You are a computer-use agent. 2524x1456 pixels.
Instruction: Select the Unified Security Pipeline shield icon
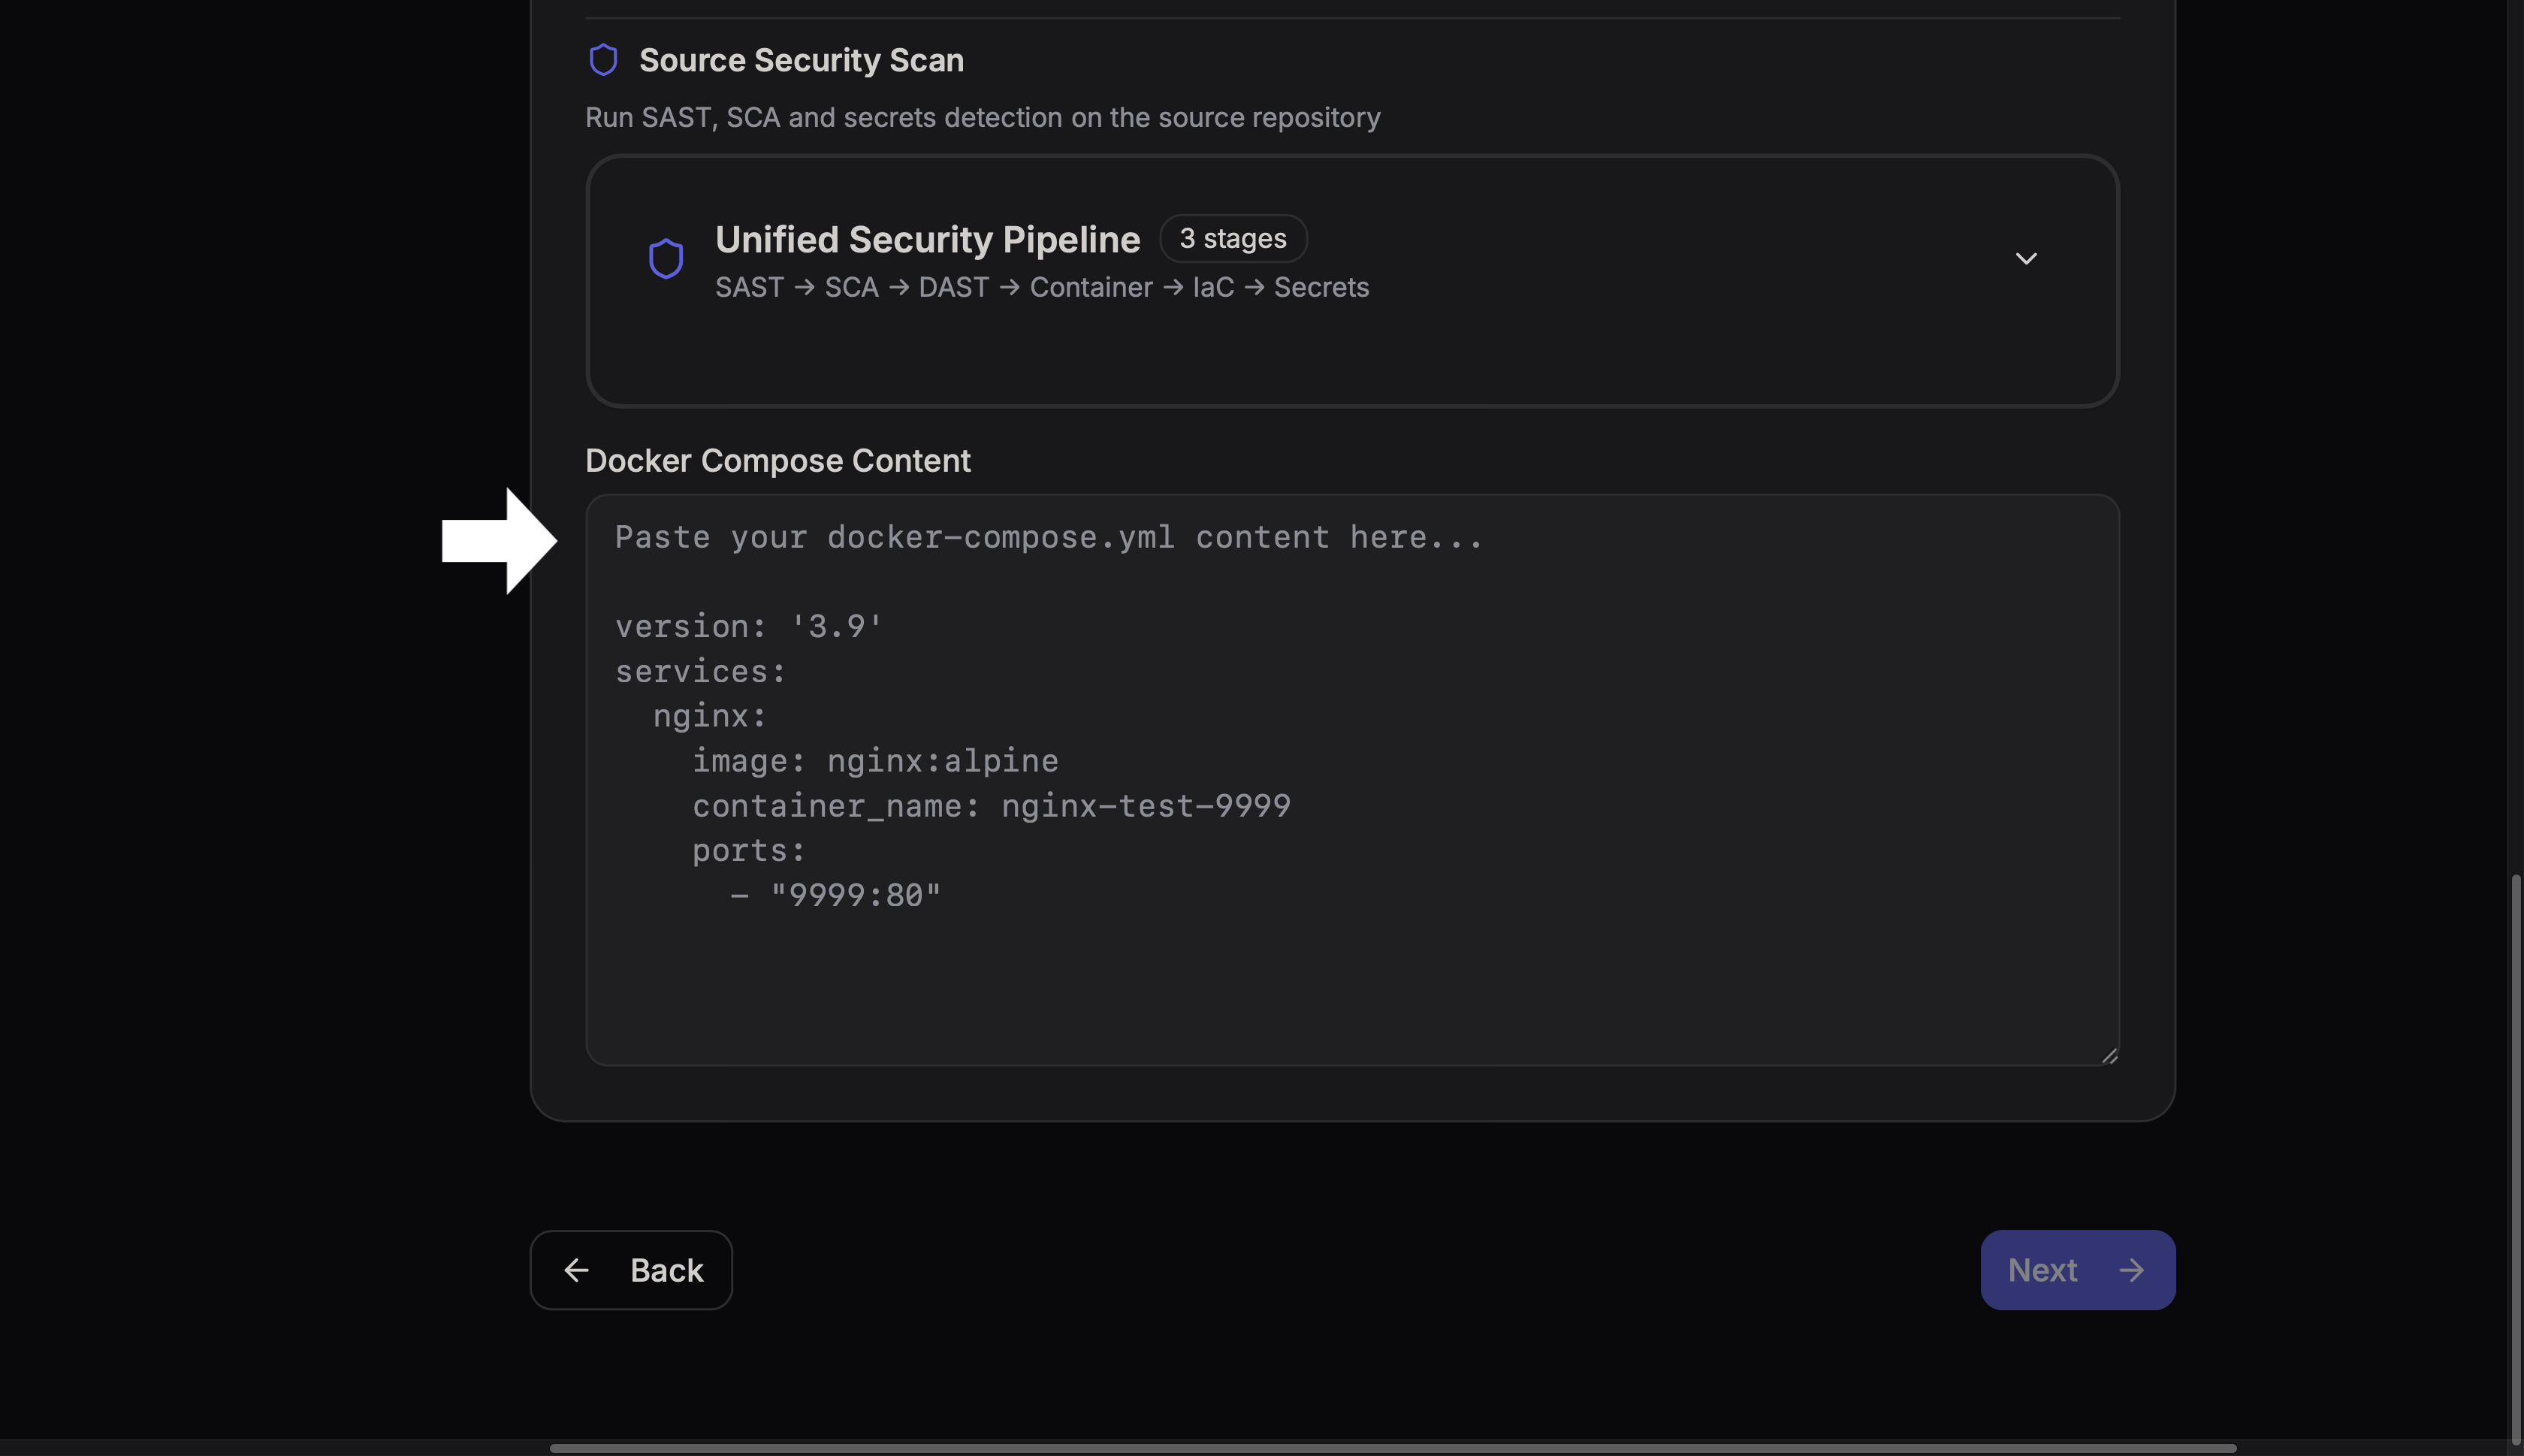[665, 257]
